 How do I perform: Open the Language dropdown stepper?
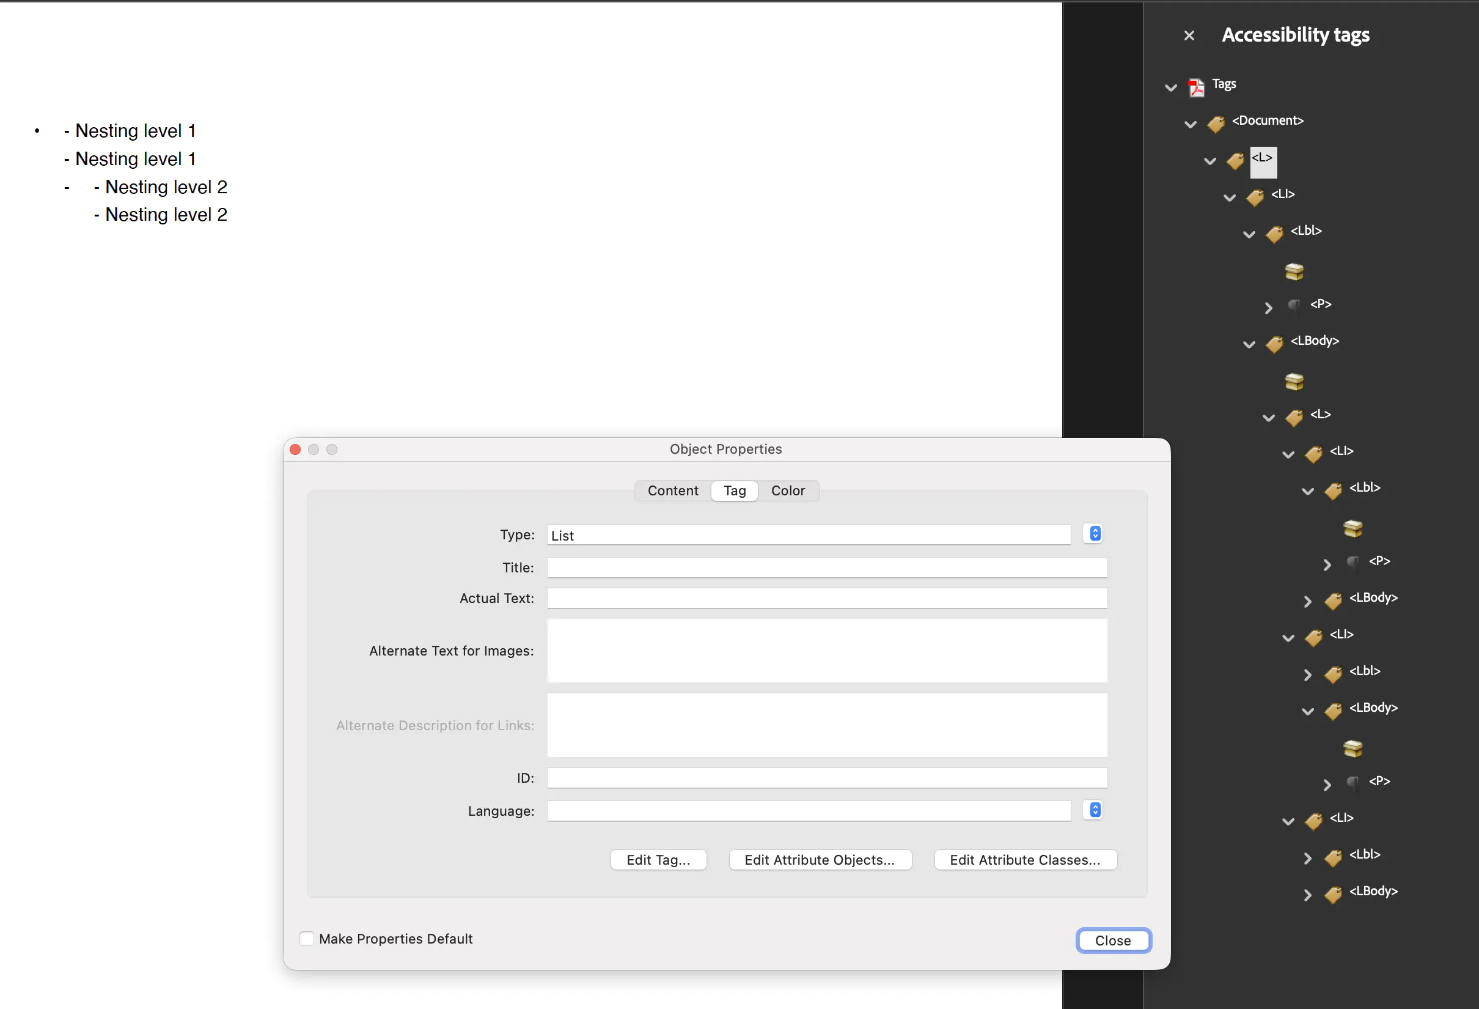tap(1095, 810)
